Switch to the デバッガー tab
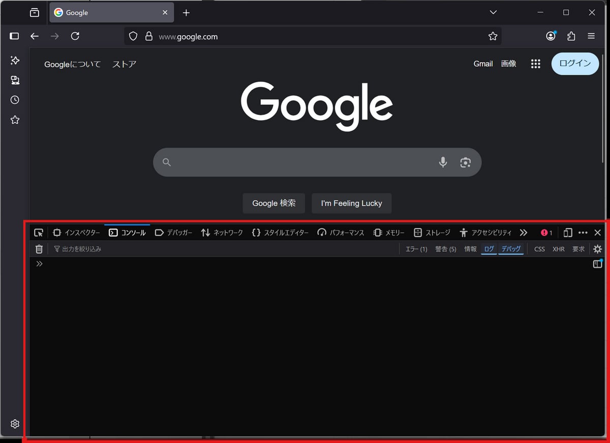The width and height of the screenshot is (610, 443). (x=173, y=232)
